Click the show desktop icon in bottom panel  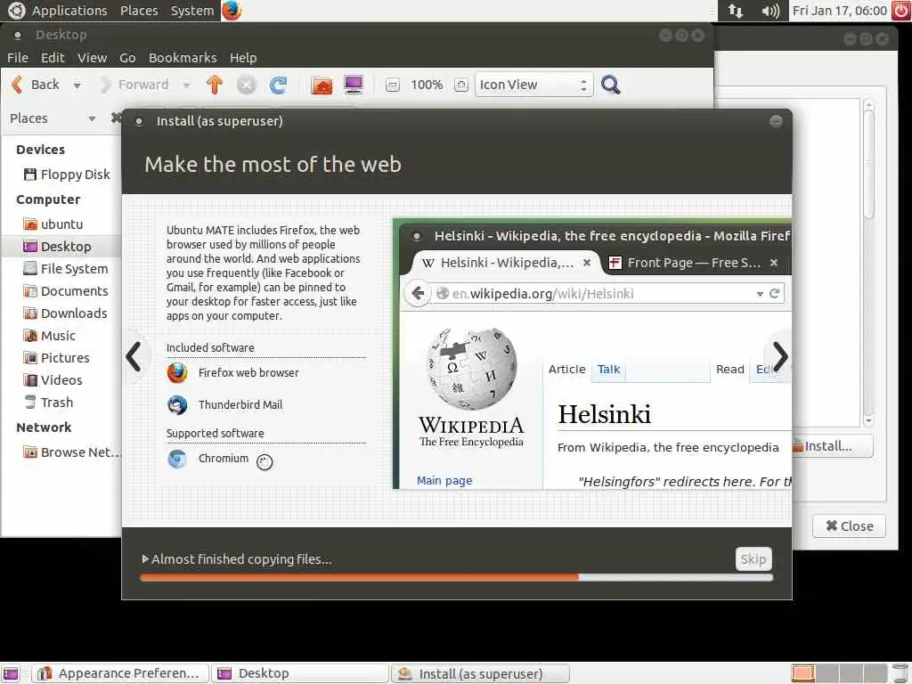tap(11, 673)
